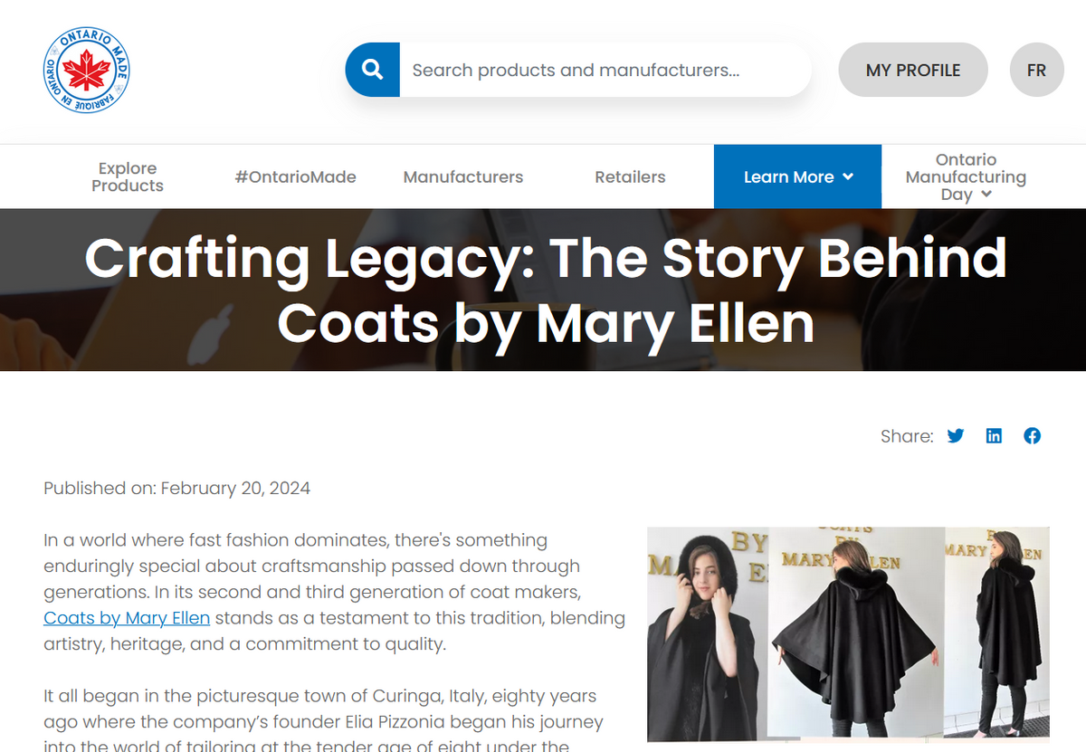Open the #OntarioMade navigation tab
Image resolution: width=1086 pixels, height=752 pixels.
tap(295, 176)
